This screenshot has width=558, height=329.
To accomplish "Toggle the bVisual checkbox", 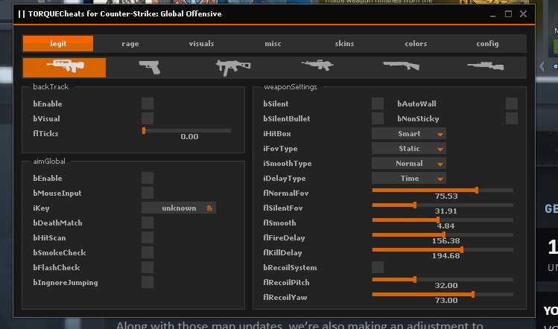I will [148, 118].
